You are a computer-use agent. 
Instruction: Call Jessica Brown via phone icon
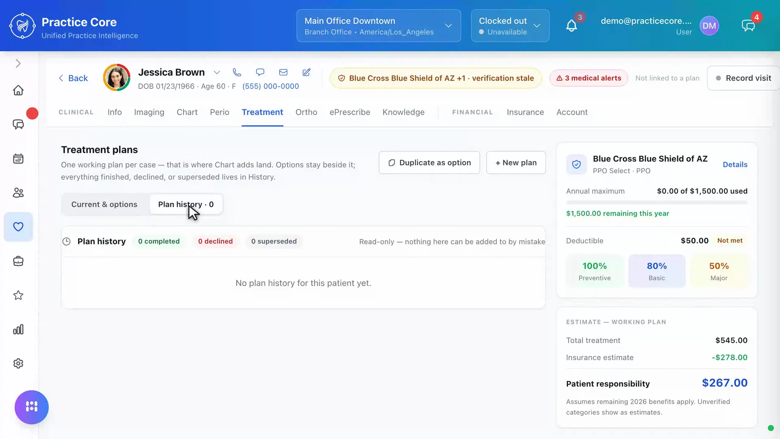coord(237,72)
